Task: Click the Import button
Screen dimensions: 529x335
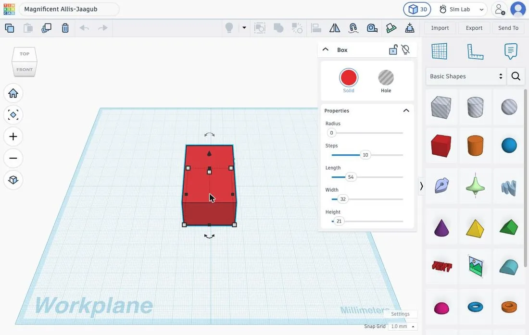Action: [440, 28]
